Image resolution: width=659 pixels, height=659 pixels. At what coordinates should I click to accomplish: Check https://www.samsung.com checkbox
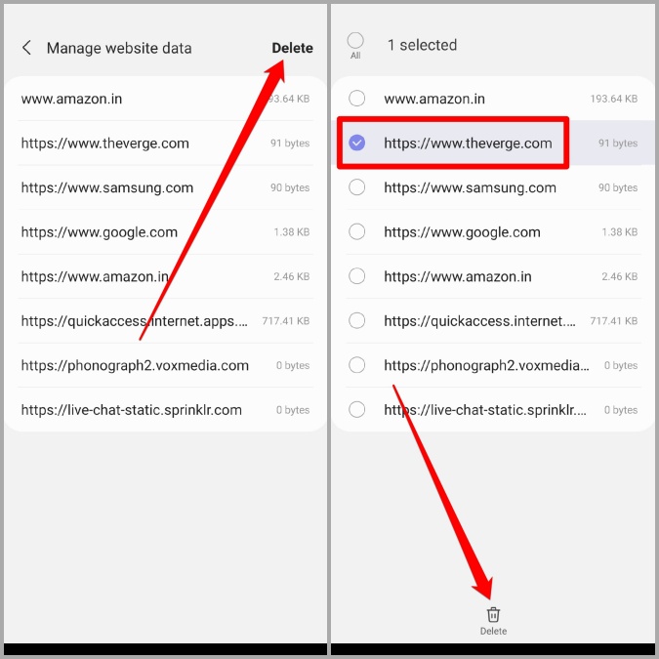click(x=356, y=187)
